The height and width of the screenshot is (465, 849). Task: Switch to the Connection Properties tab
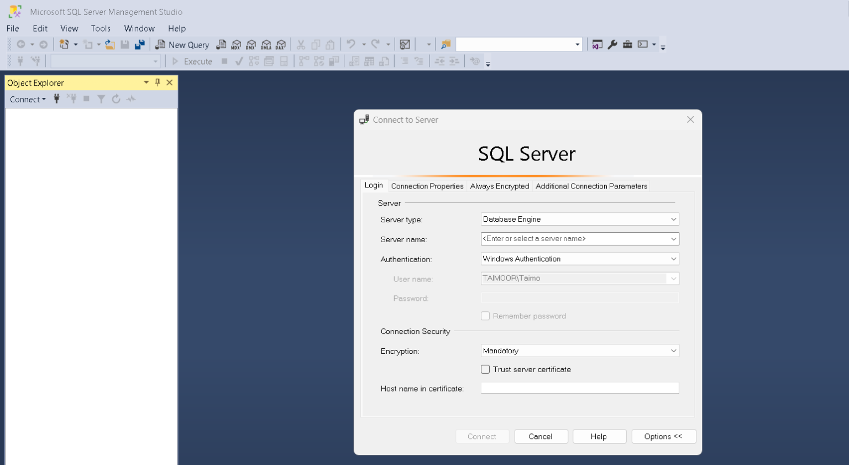coord(427,186)
